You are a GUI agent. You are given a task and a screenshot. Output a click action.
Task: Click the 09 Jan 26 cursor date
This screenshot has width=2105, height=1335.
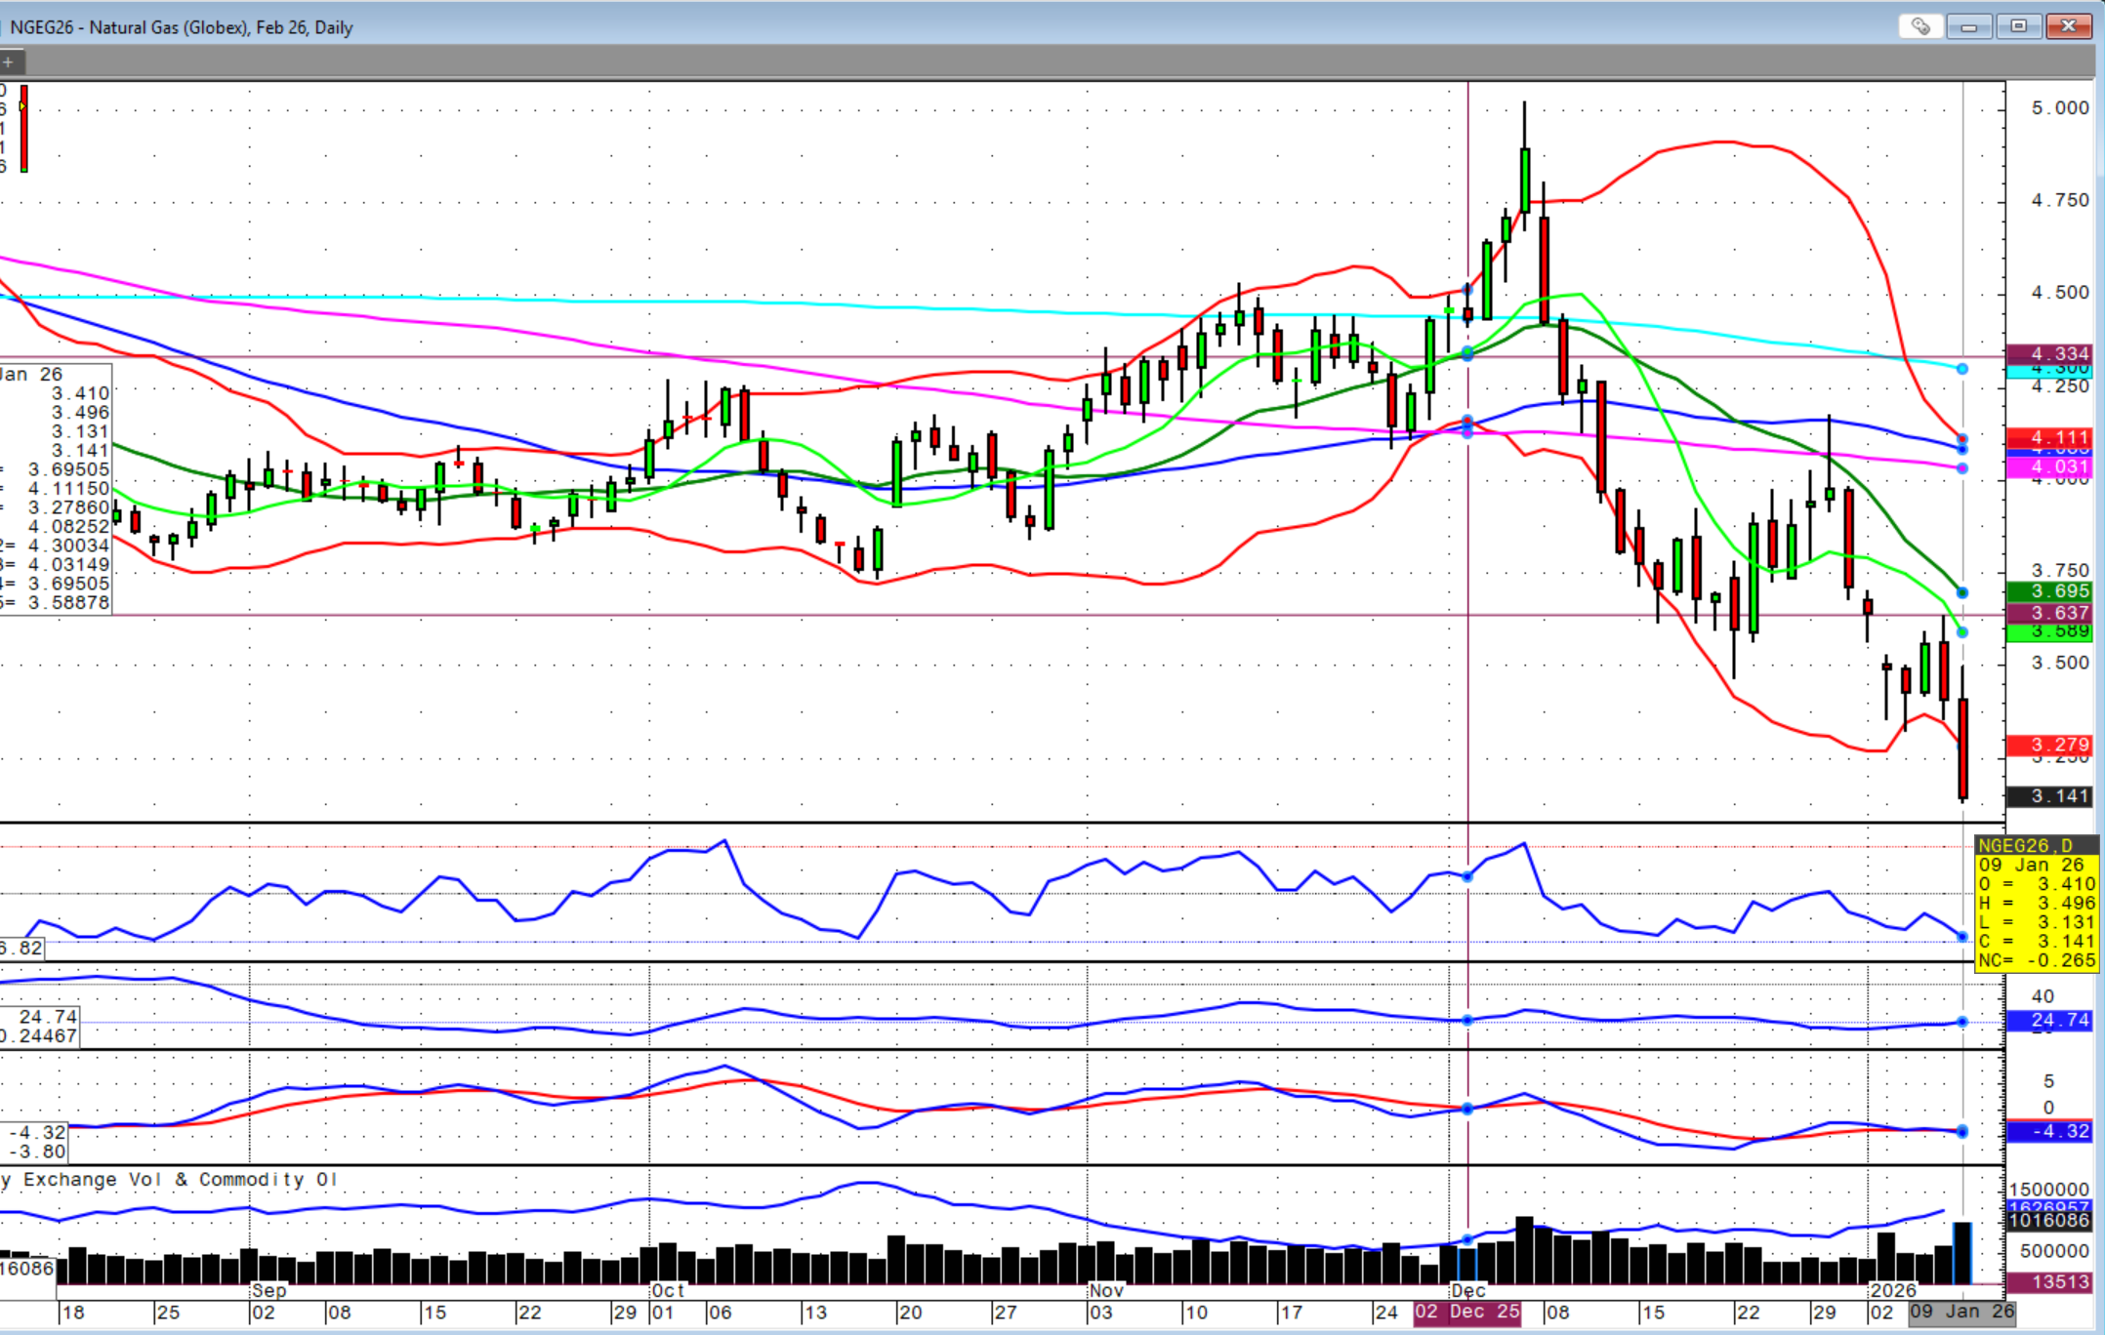tap(1961, 1313)
